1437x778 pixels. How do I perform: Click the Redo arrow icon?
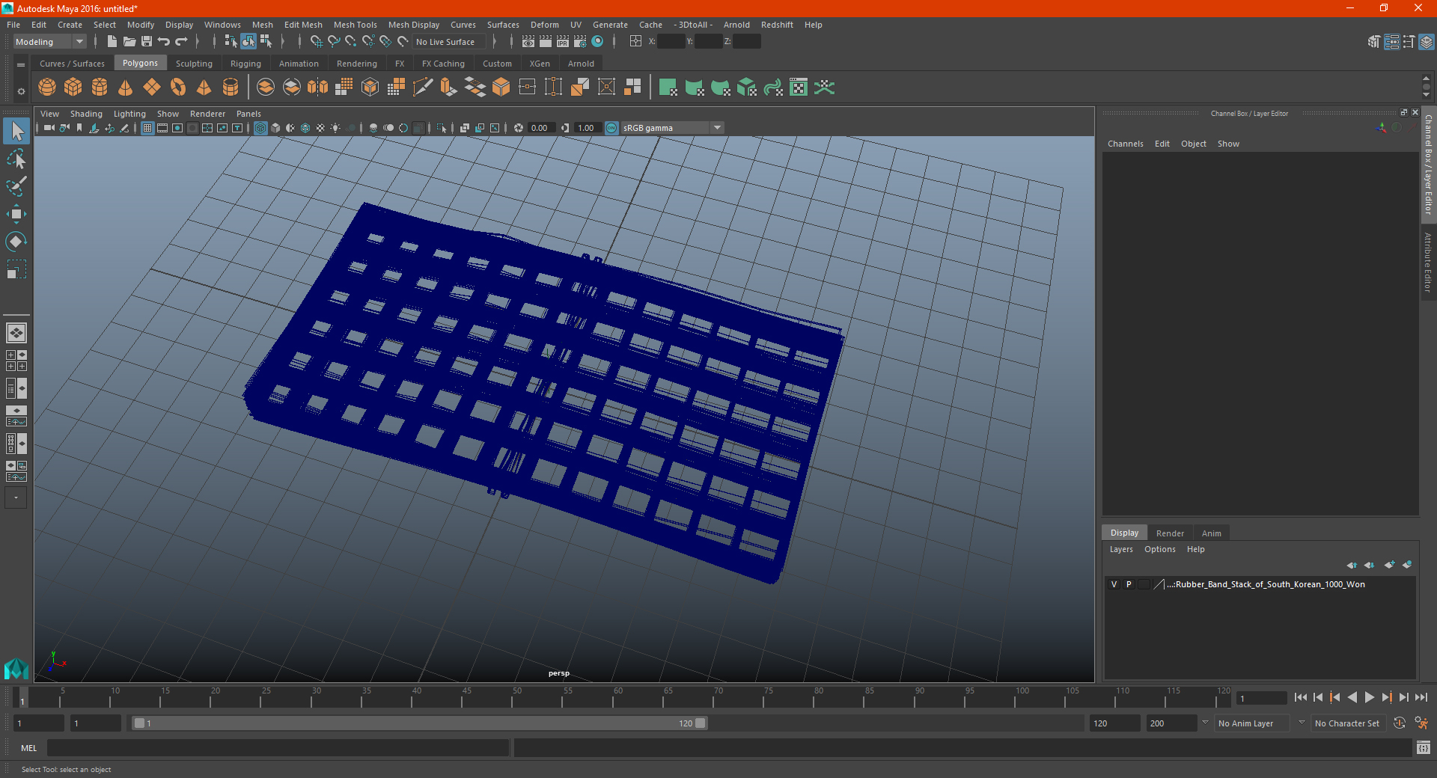click(181, 42)
